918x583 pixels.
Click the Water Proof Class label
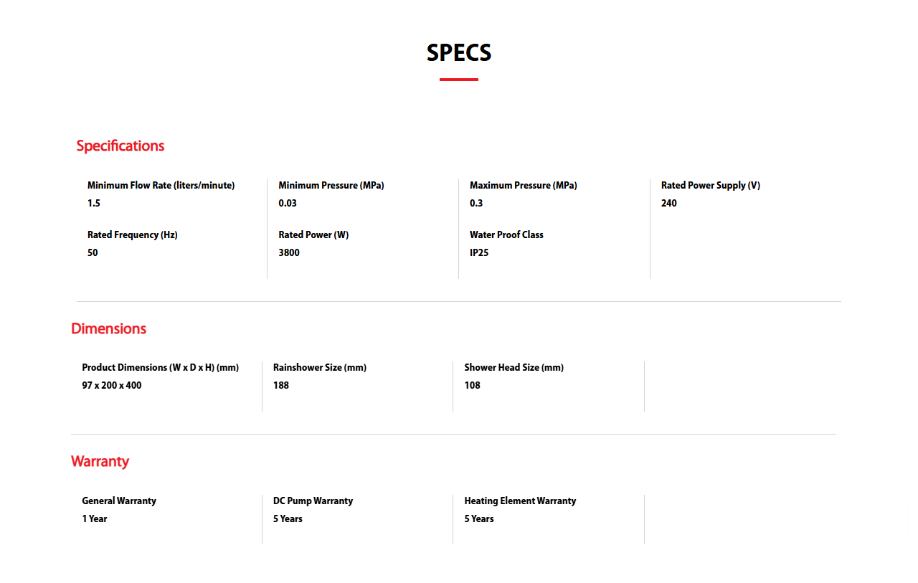click(506, 235)
